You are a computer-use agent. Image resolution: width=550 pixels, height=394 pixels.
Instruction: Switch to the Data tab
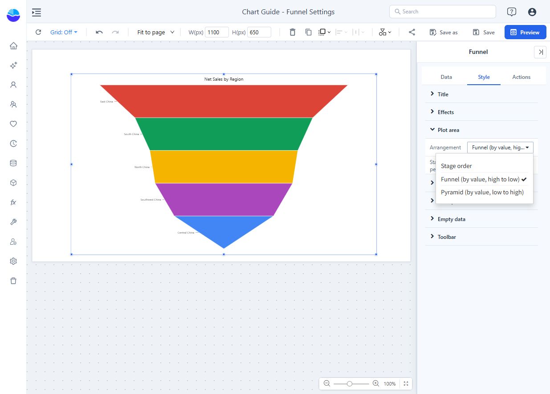pos(446,77)
